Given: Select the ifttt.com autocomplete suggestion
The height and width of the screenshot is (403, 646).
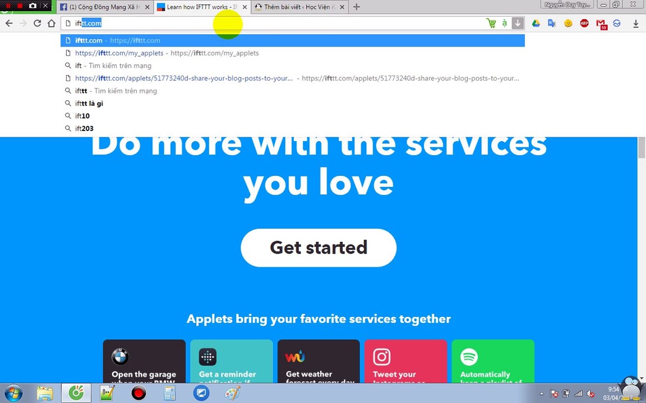Looking at the screenshot, I should [293, 40].
